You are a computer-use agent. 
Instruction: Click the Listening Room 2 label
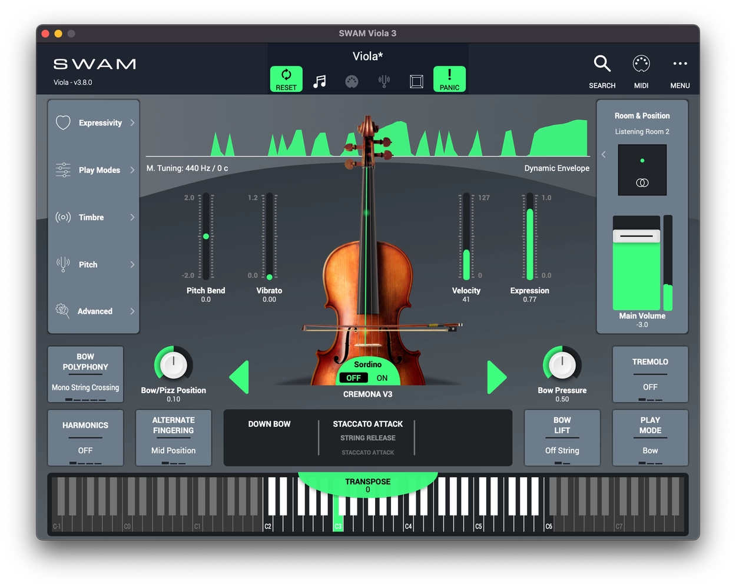642,131
